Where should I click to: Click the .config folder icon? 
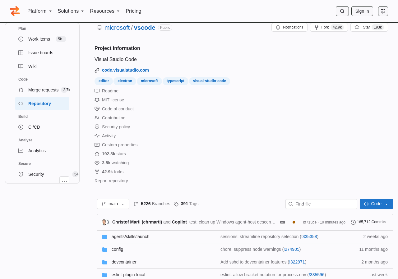(x=105, y=250)
